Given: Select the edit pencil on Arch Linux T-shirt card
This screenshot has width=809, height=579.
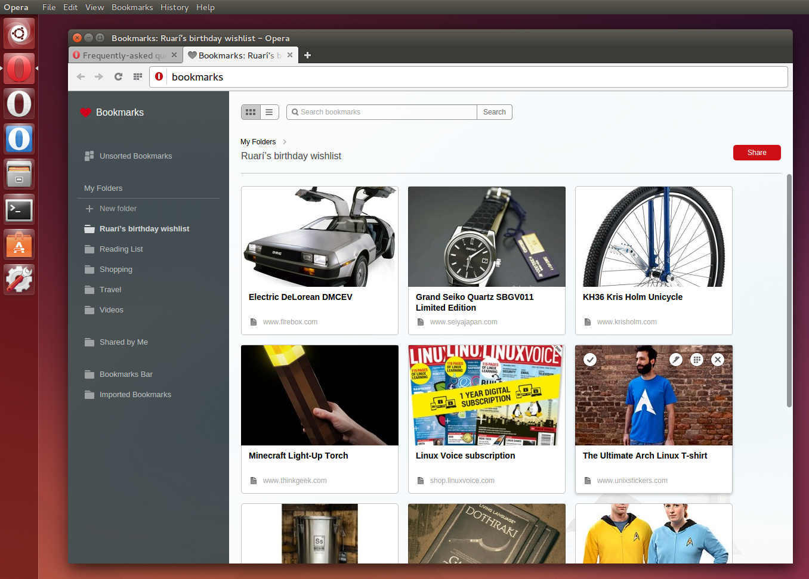Looking at the screenshot, I should 675,360.
